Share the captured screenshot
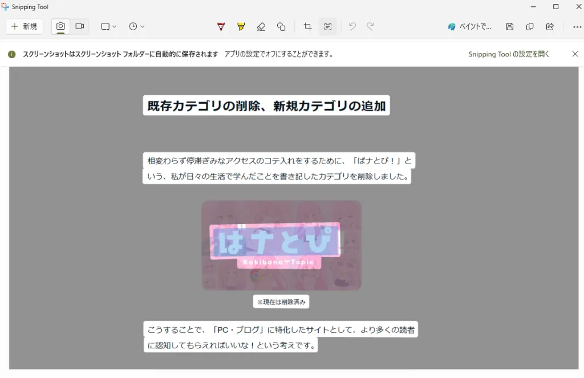Viewport: 584px width, 378px height. coord(550,26)
